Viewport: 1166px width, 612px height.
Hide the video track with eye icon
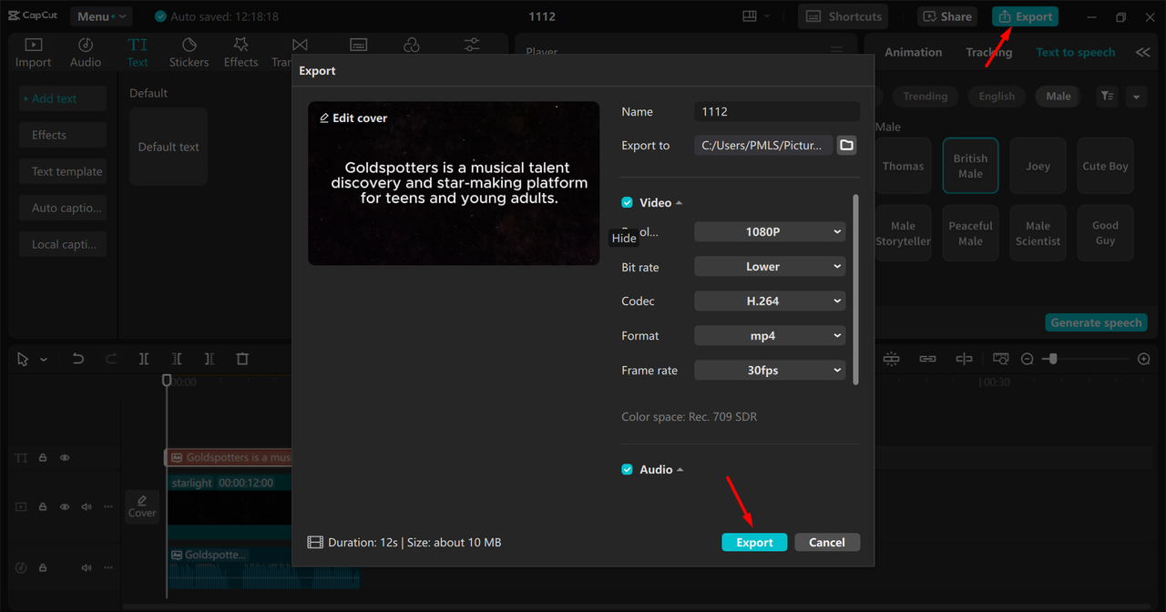(65, 506)
